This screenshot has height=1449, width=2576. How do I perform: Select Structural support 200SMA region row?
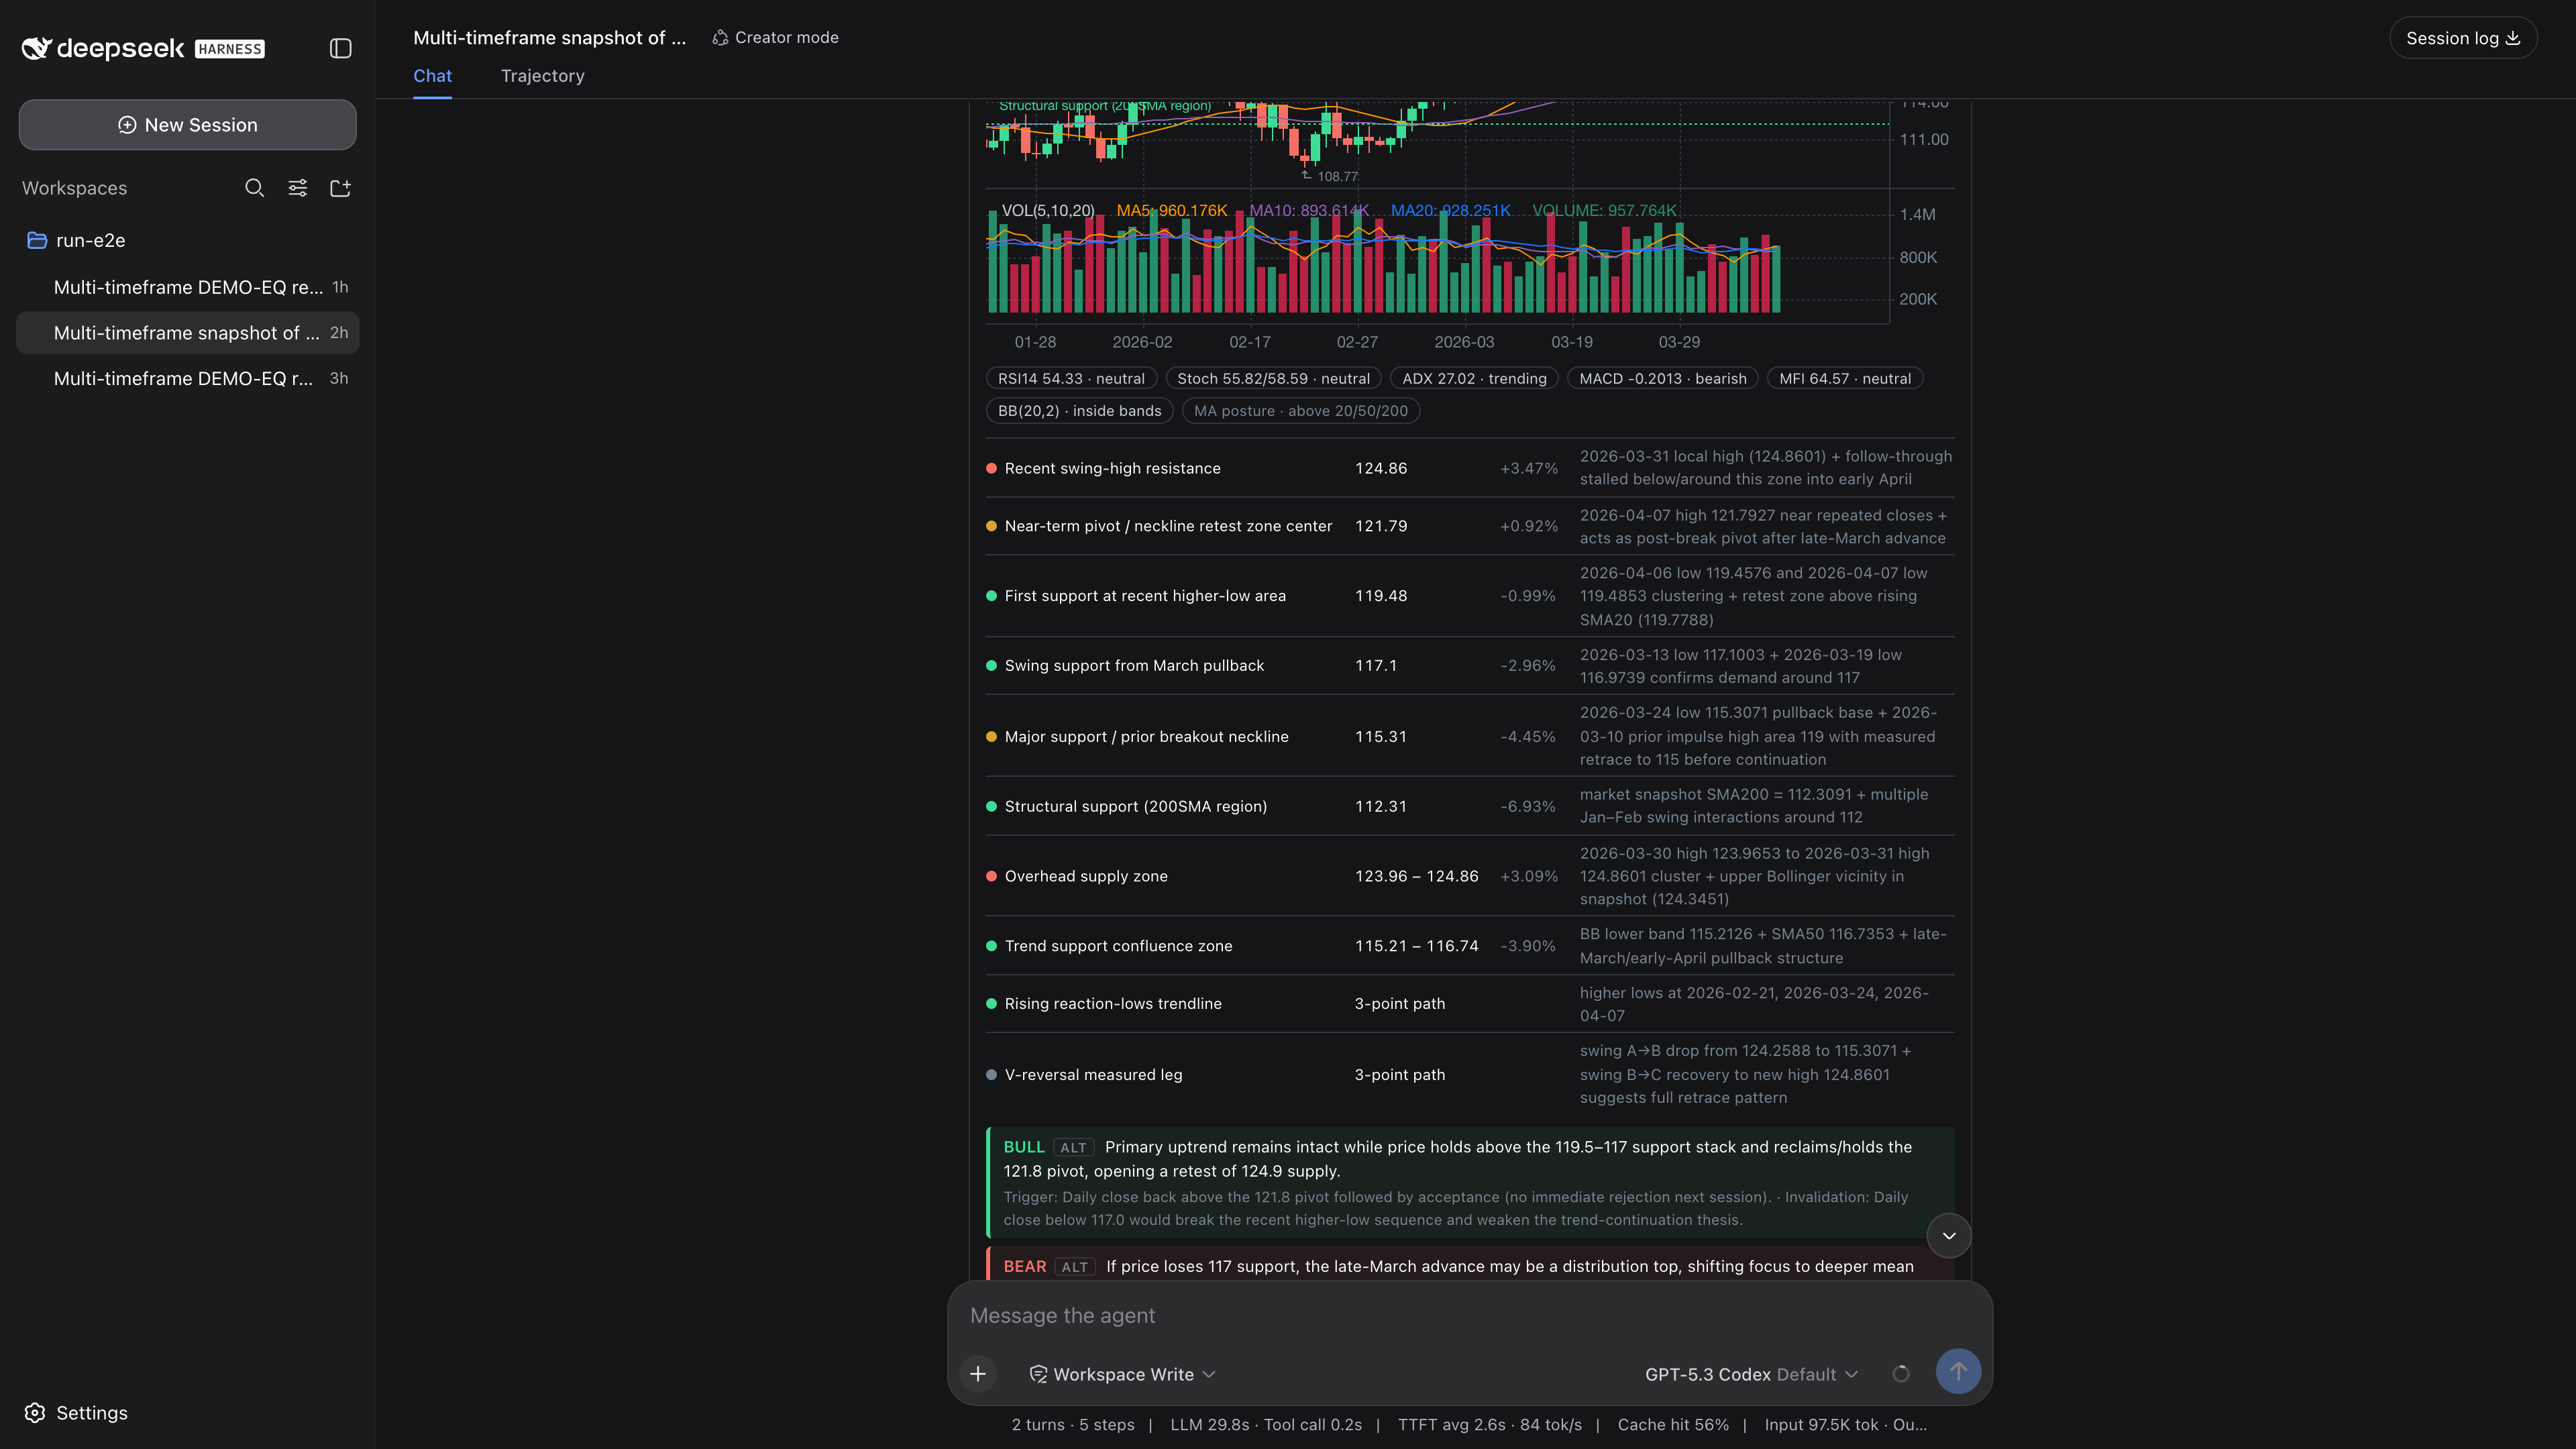click(1470, 806)
